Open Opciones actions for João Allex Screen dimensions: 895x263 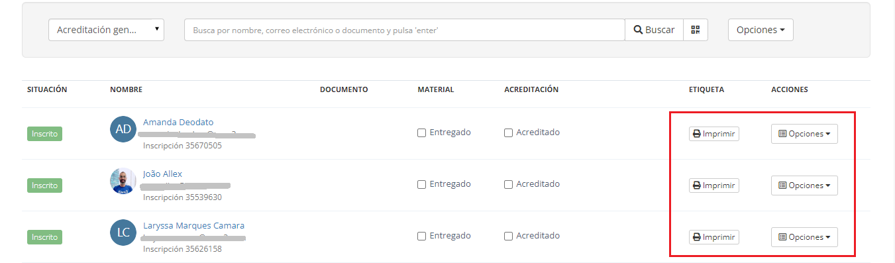click(804, 185)
